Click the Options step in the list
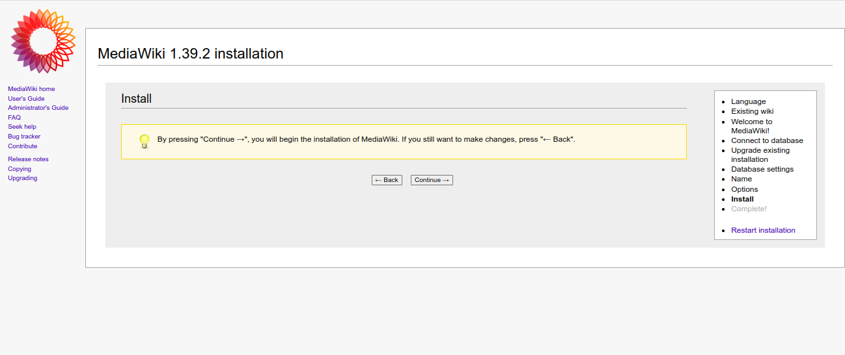Image resolution: width=845 pixels, height=355 pixels. [x=744, y=189]
